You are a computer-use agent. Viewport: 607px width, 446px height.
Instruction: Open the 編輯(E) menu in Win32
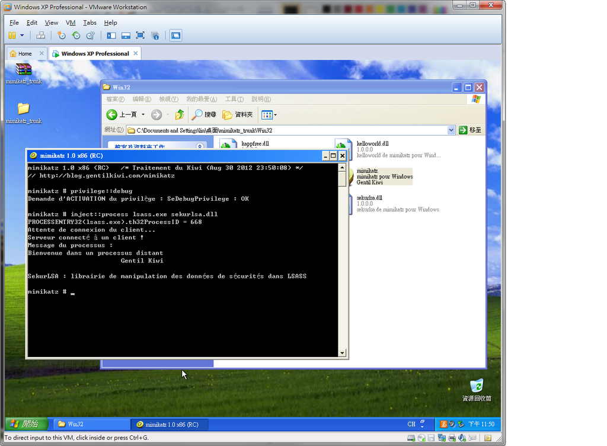[x=142, y=99]
